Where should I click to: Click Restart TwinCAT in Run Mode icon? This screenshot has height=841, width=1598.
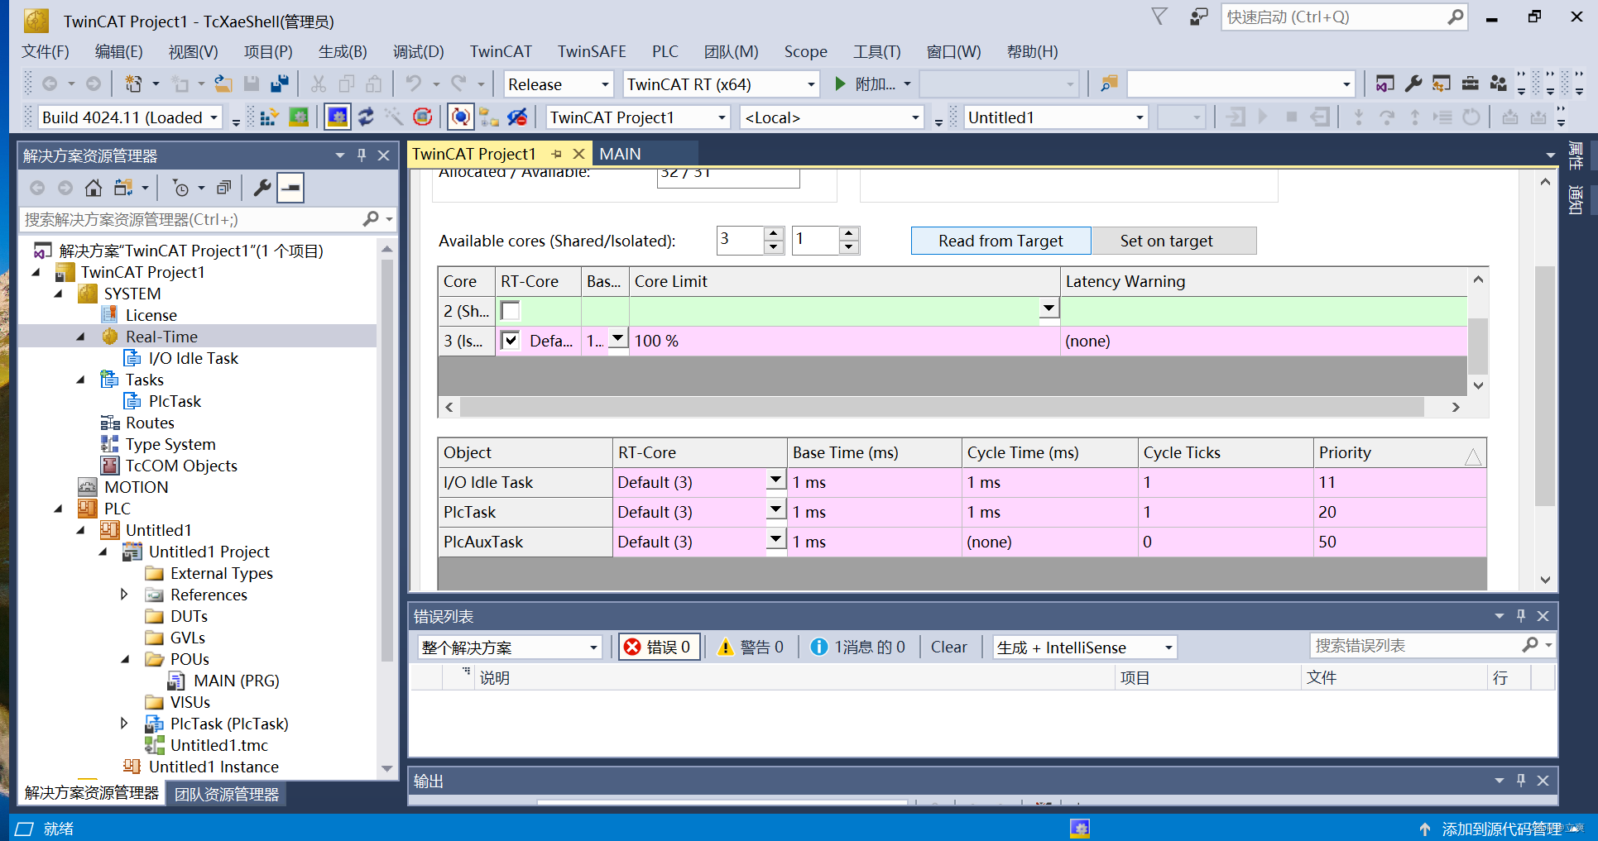pos(298,117)
